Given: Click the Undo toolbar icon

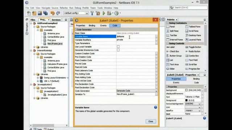Looking at the screenshot, I should click(x=52, y=13).
